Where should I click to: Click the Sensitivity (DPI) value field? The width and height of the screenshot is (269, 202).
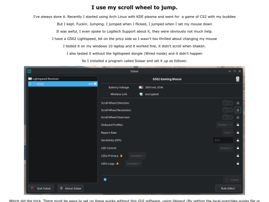(x=223, y=140)
